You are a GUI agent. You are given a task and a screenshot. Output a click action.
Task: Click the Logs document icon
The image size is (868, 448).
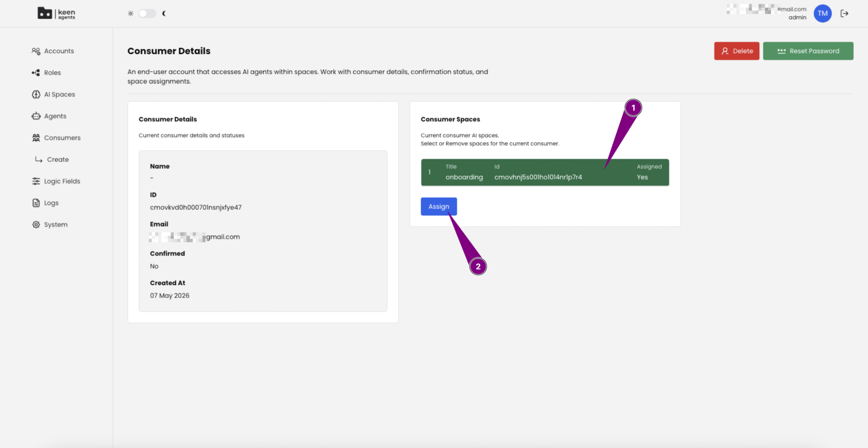click(36, 203)
